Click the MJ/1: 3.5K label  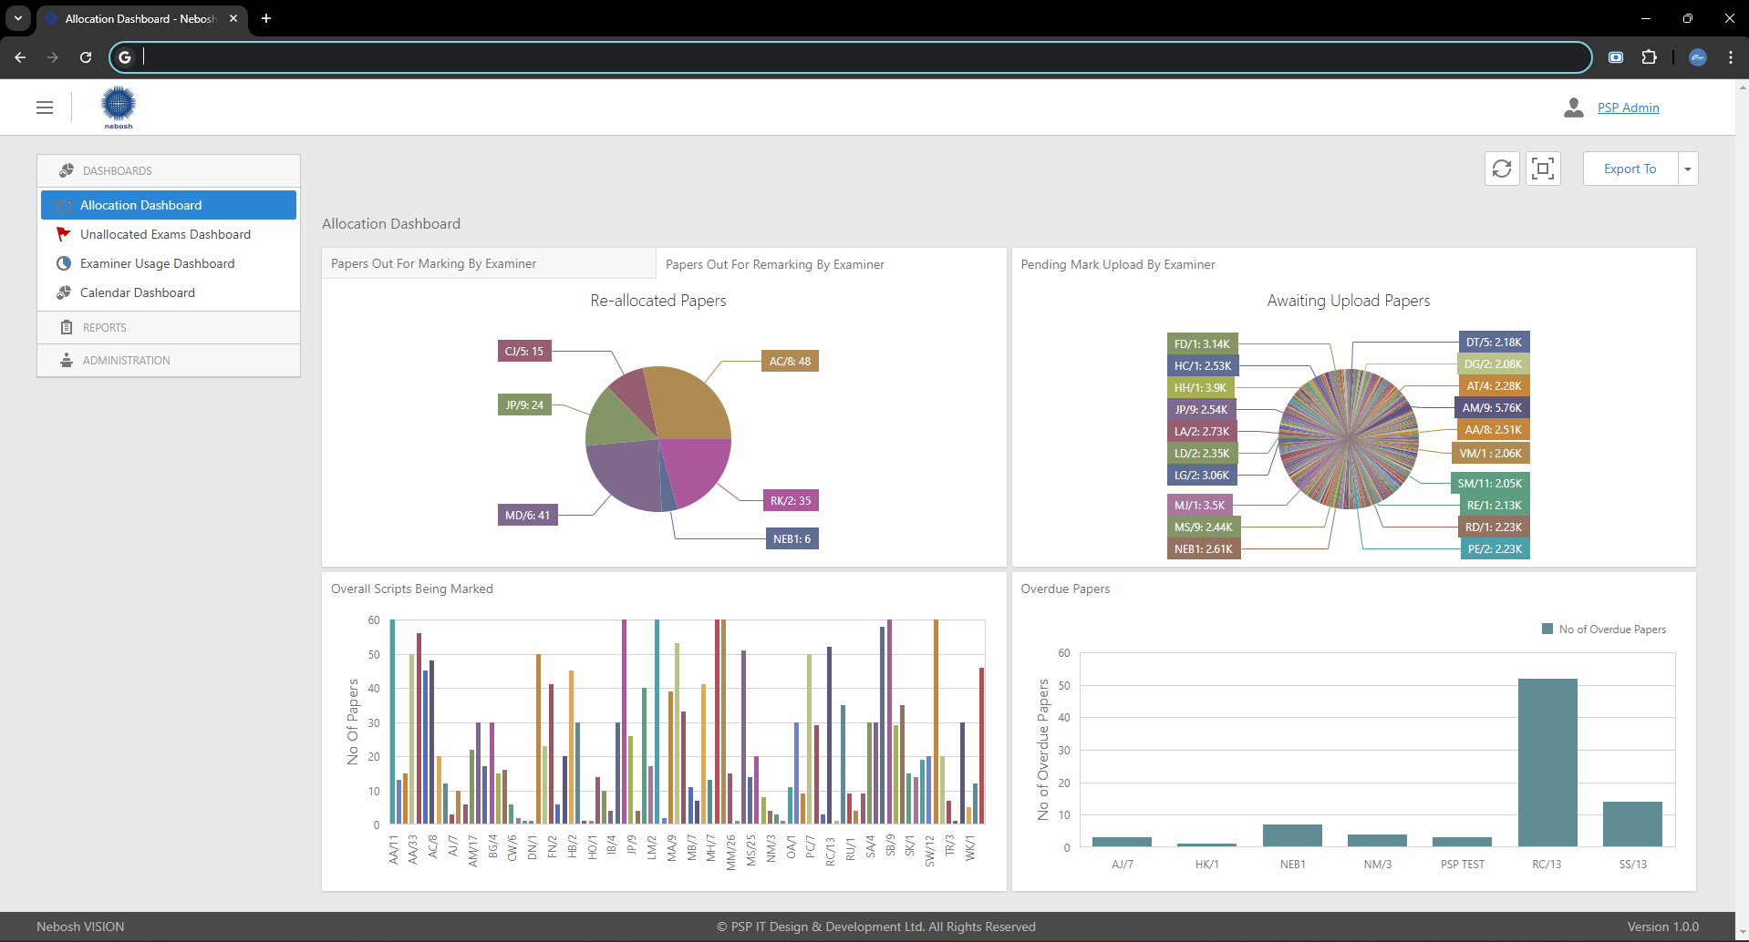(x=1199, y=505)
